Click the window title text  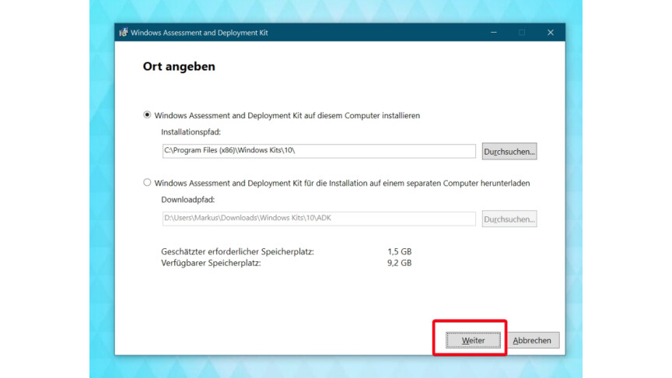tap(199, 33)
